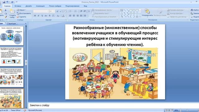Select the arrow line shape

click(x=128, y=10)
